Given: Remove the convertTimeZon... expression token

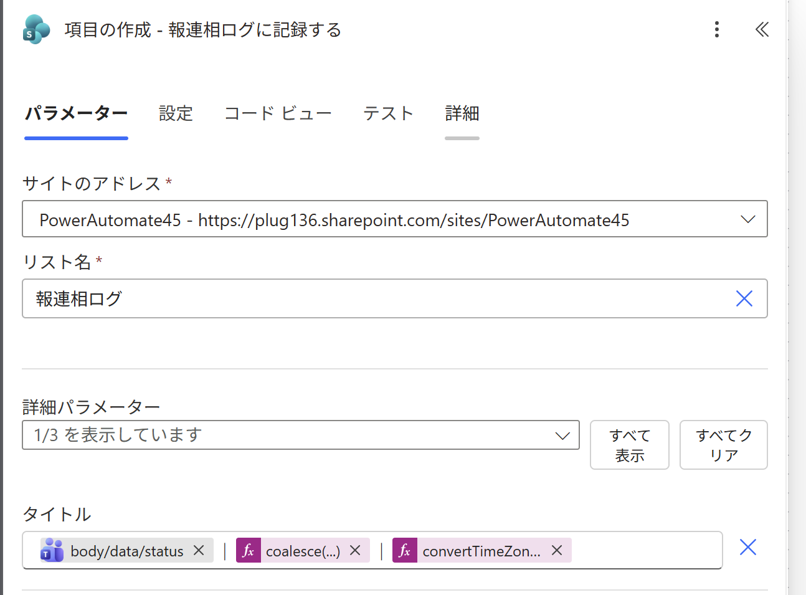Looking at the screenshot, I should [x=557, y=550].
